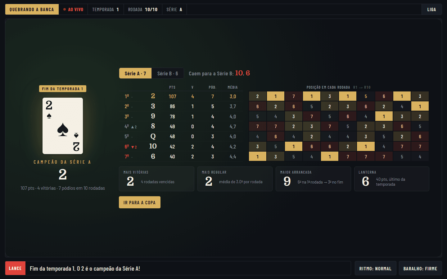
Task: Click the RODADA 10/10 indicator
Action: point(143,10)
